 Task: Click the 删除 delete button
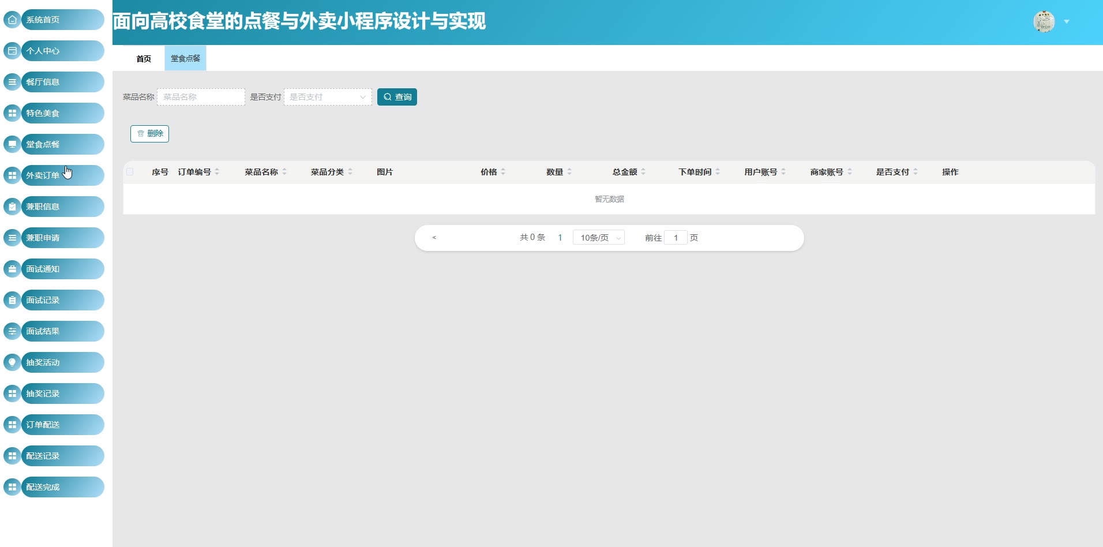pos(149,133)
